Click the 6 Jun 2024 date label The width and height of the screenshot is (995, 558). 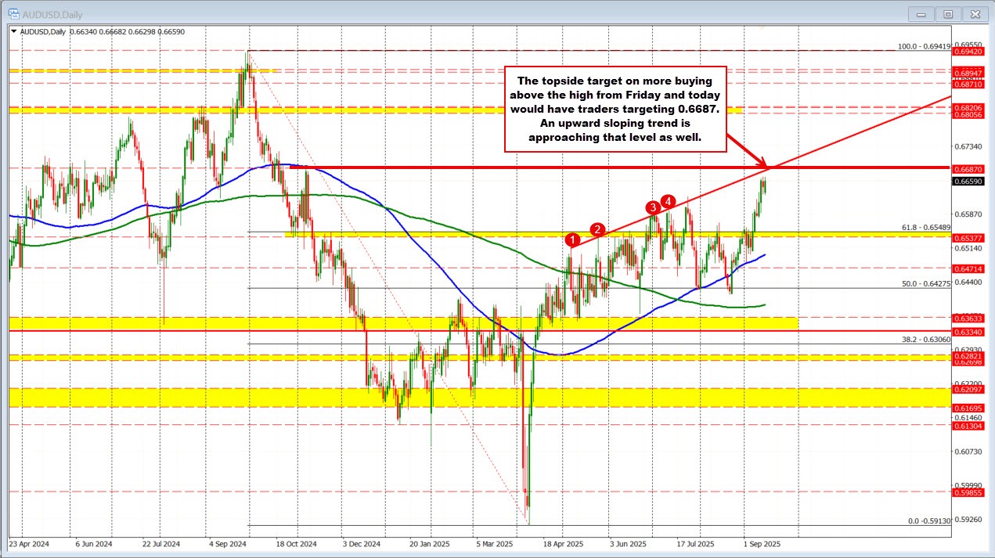pos(93,542)
